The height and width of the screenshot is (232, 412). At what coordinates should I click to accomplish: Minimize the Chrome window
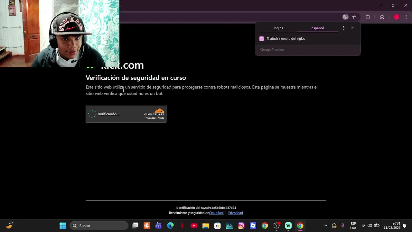click(x=381, y=5)
